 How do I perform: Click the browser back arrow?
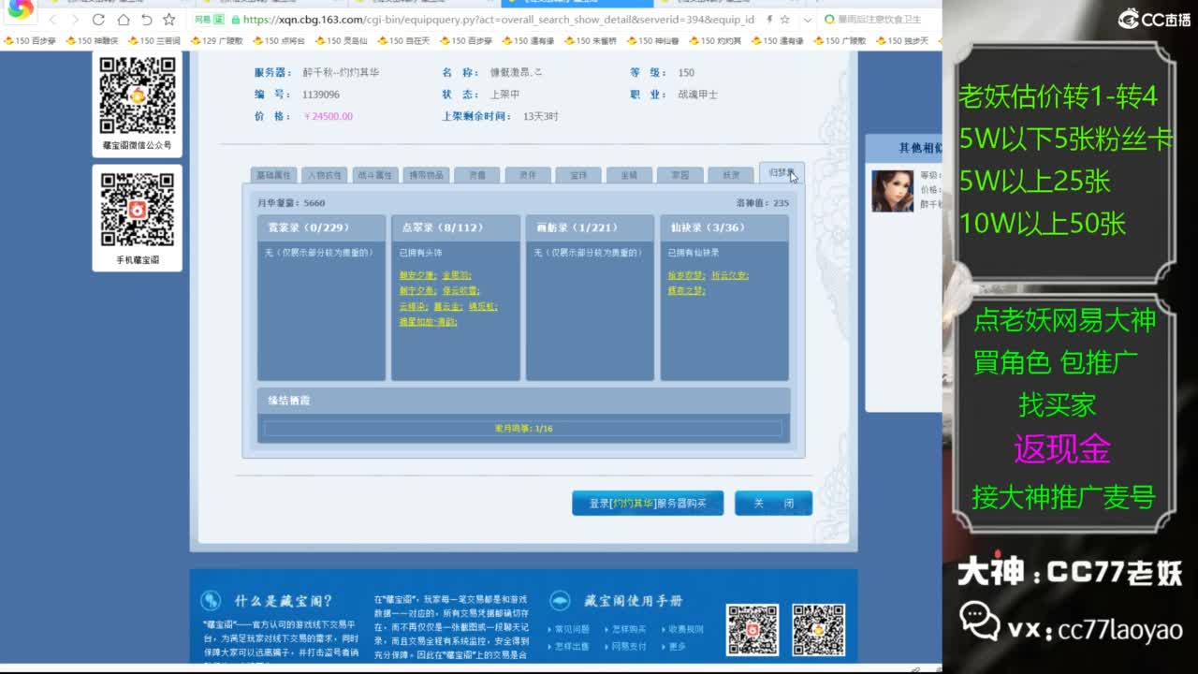point(53,20)
